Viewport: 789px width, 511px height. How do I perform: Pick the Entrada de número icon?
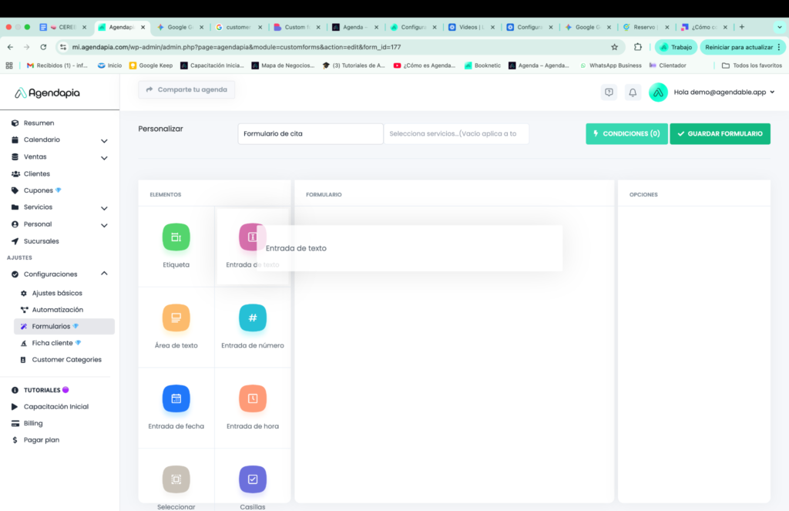coord(253,318)
